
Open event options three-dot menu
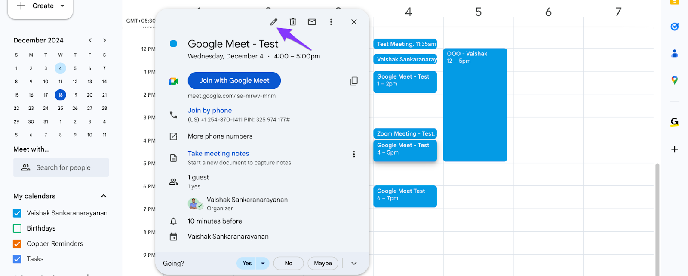pos(331,22)
